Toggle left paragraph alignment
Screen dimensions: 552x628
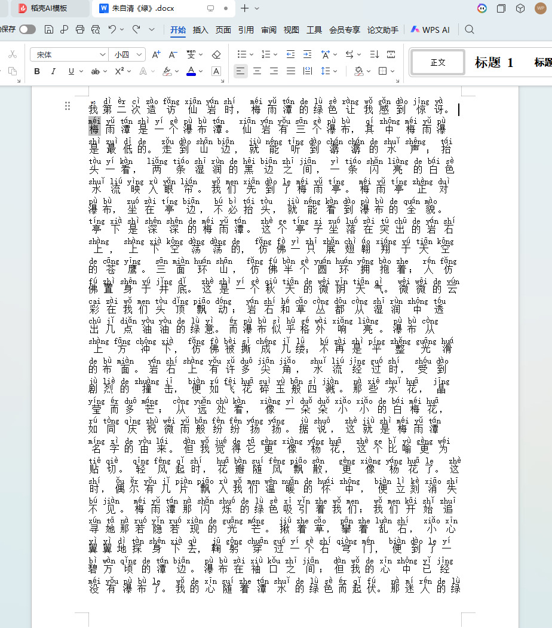240,71
